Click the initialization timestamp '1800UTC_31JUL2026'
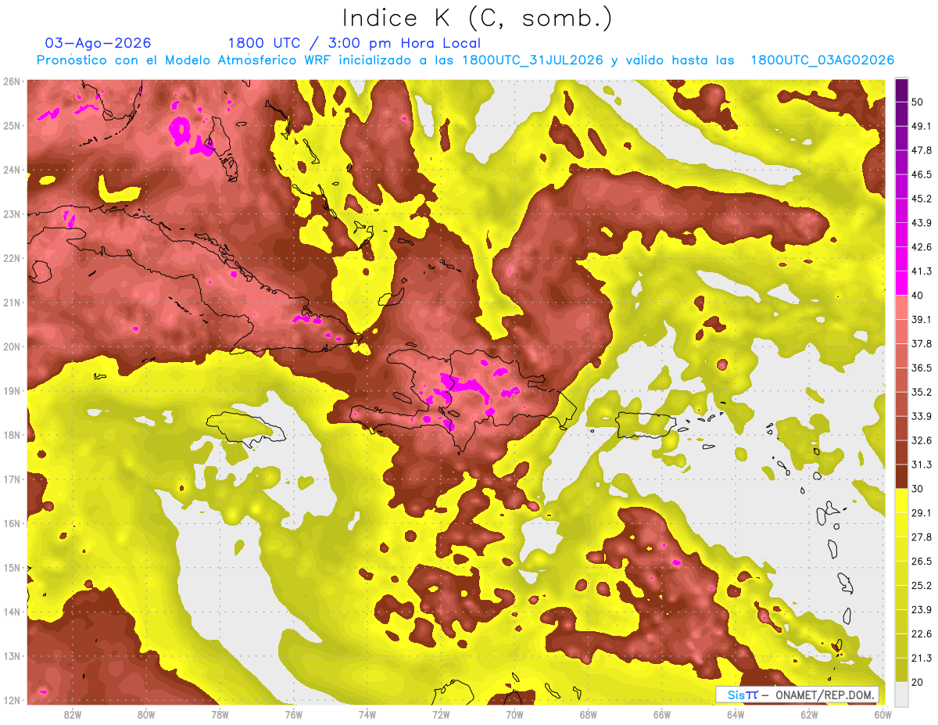Image resolution: width=938 pixels, height=725 pixels. [x=532, y=60]
